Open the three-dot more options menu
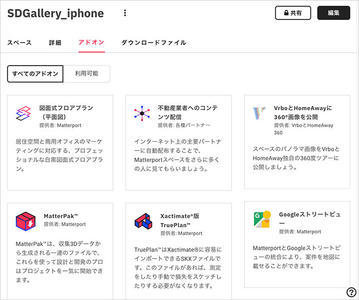 tap(125, 13)
